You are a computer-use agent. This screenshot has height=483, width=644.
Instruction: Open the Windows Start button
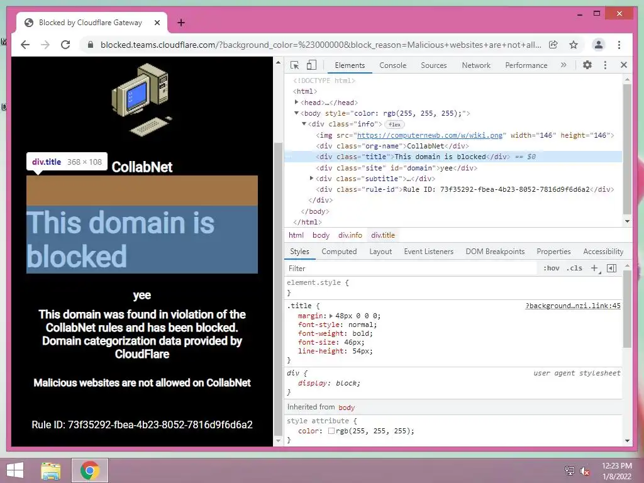pos(15,470)
